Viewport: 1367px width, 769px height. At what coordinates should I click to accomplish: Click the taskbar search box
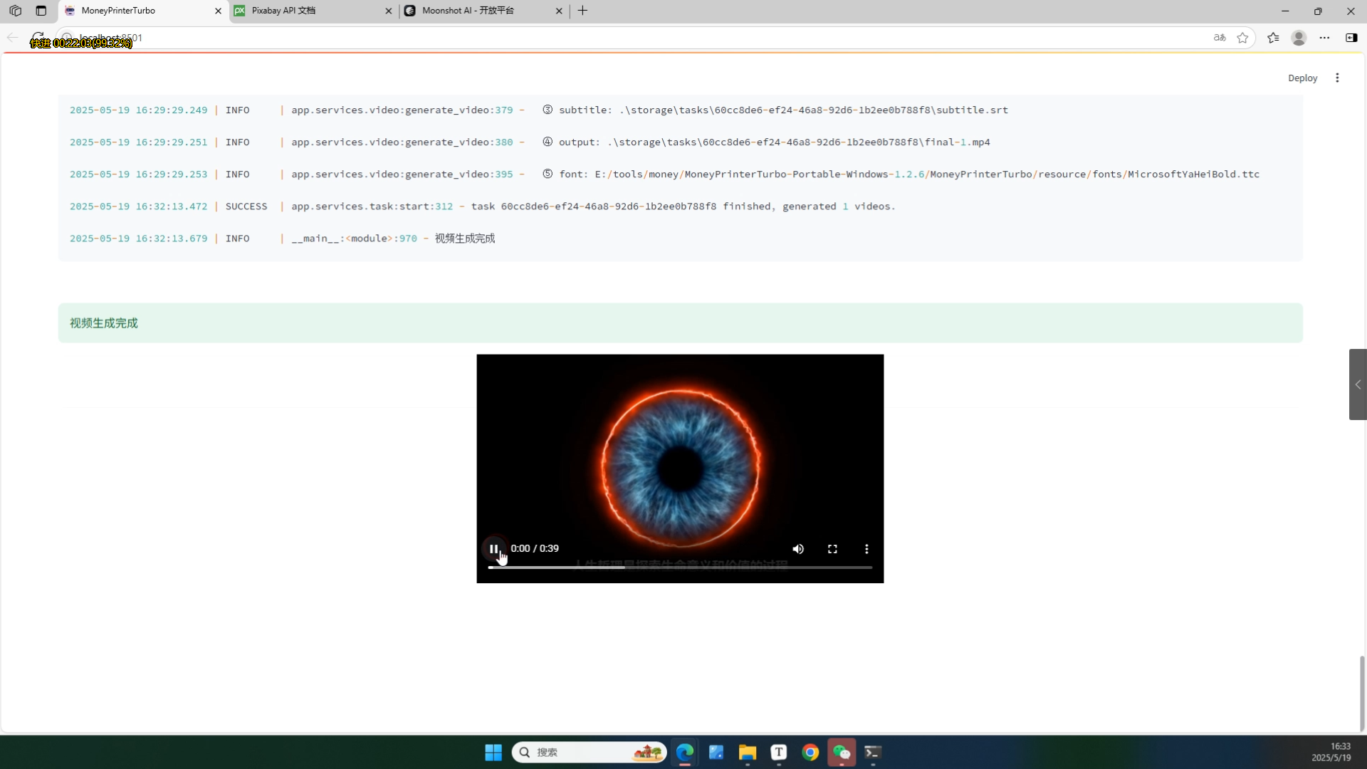pyautogui.click(x=577, y=753)
